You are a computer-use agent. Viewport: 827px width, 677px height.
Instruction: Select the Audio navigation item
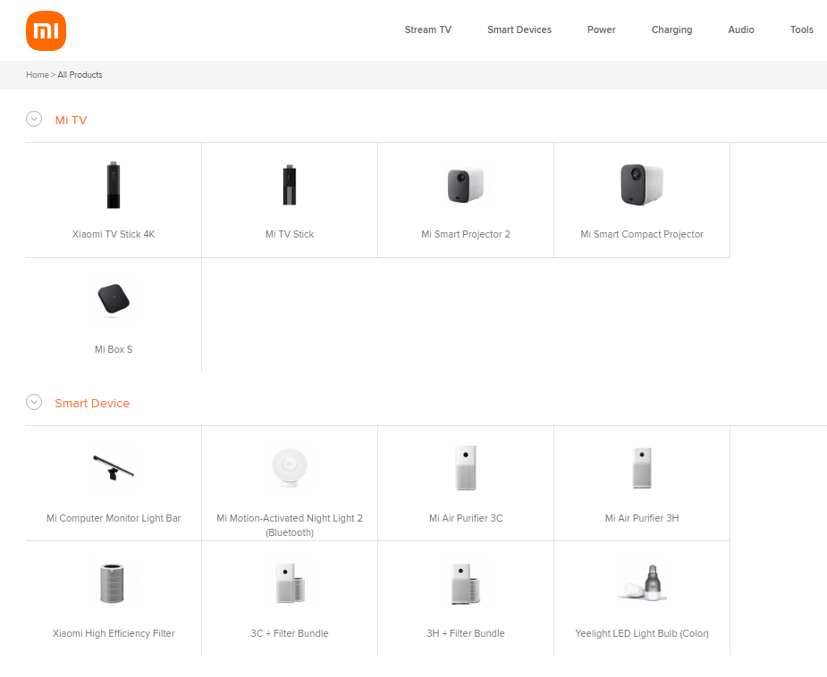[x=740, y=30]
